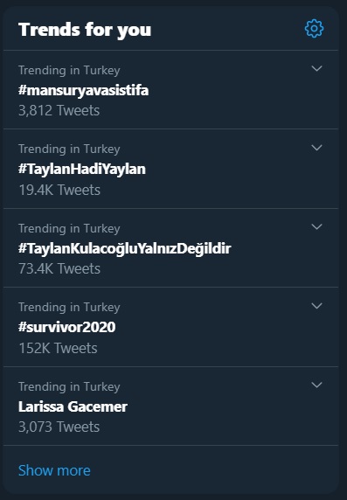
Task: Open the #mansuryavasistifa hashtag
Action: 84,90
